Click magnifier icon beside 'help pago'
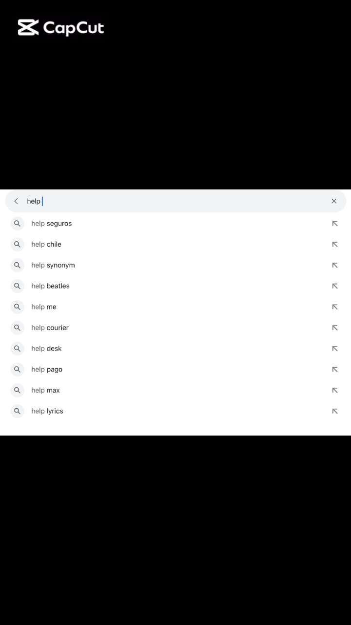Viewport: 351px width, 625px height. coord(17,369)
